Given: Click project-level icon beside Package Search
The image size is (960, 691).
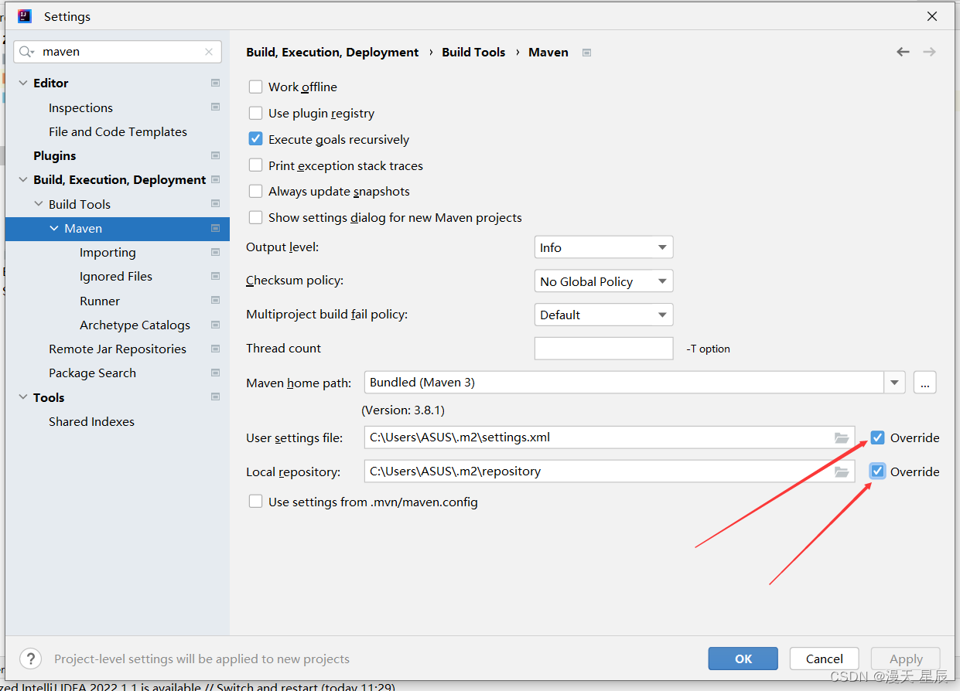Looking at the screenshot, I should click(215, 373).
